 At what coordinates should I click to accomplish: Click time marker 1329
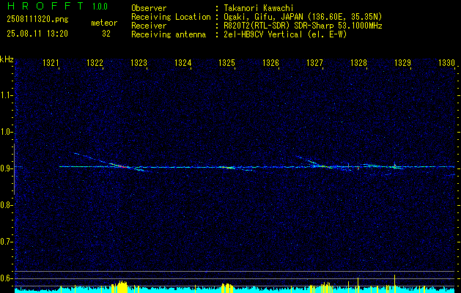click(x=403, y=62)
